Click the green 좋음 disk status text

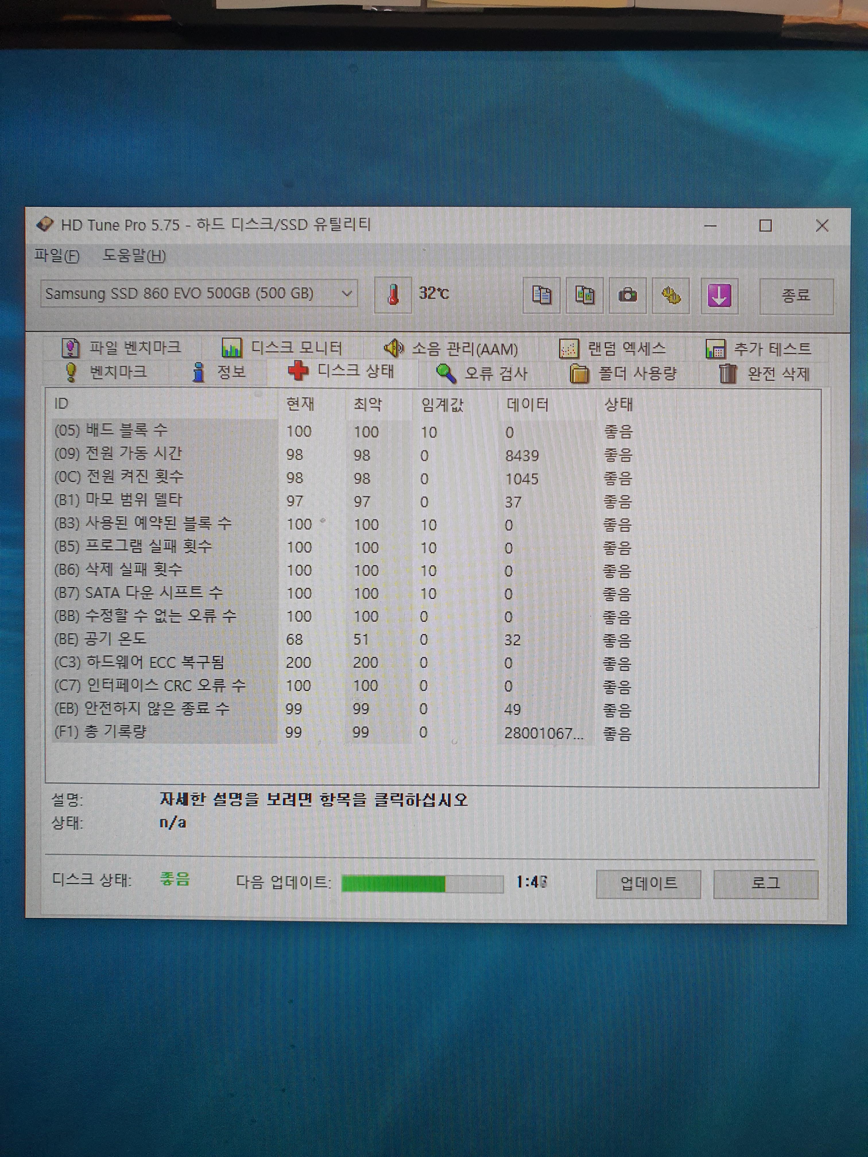[175, 879]
